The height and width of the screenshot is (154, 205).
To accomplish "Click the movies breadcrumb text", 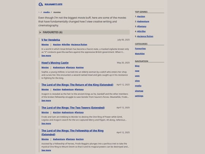I will 57,12.
